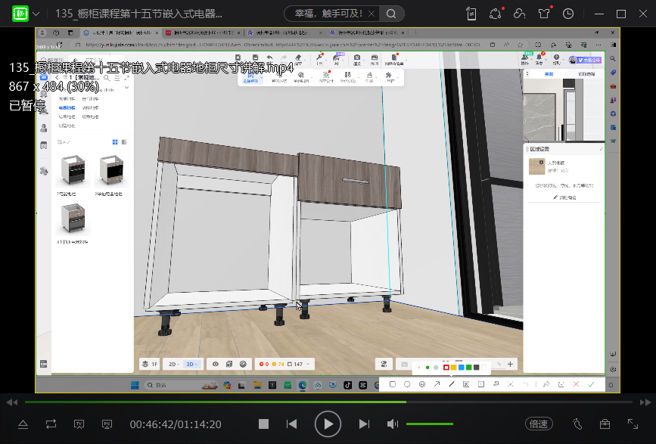Confirm the screenshot with green checkmark
656x444 pixels.
click(x=591, y=384)
